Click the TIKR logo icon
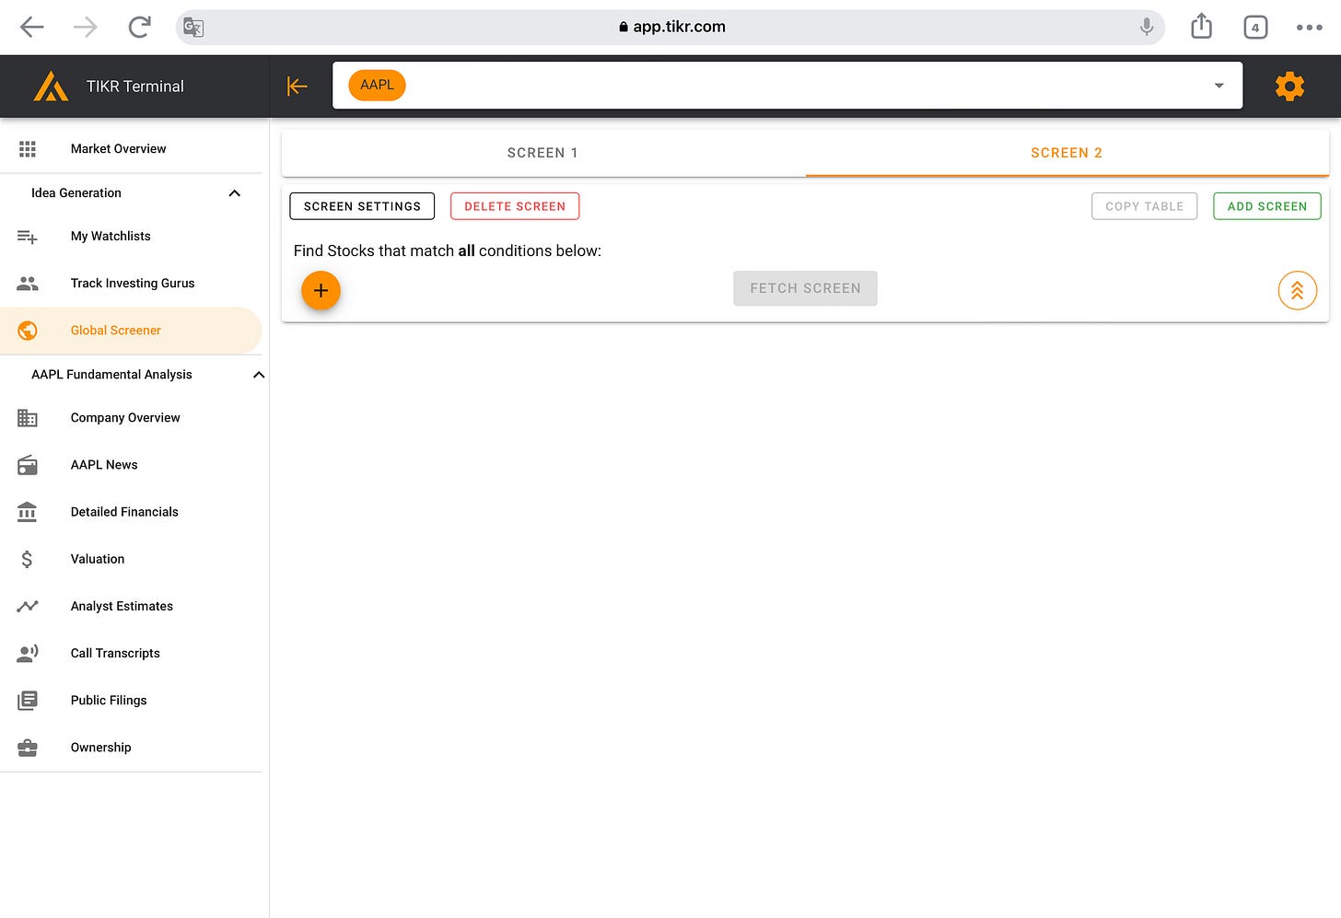The height and width of the screenshot is (918, 1341). [x=51, y=87]
